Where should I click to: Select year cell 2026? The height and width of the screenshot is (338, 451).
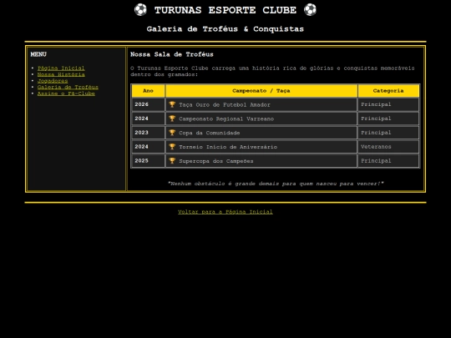click(148, 104)
